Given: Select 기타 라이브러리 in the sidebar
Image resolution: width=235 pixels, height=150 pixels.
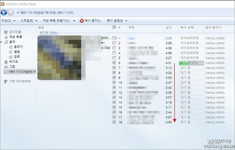Looking at the screenshot, I should point(20,81).
